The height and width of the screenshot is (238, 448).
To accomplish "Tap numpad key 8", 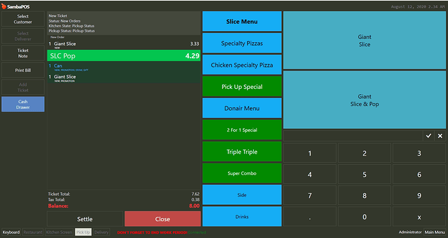I will point(365,195).
